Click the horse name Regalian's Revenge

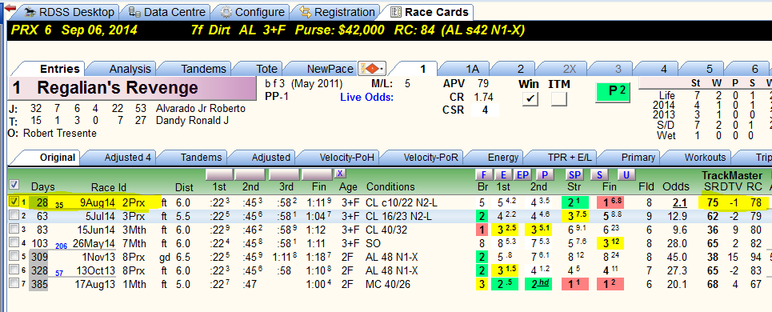pyautogui.click(x=117, y=88)
